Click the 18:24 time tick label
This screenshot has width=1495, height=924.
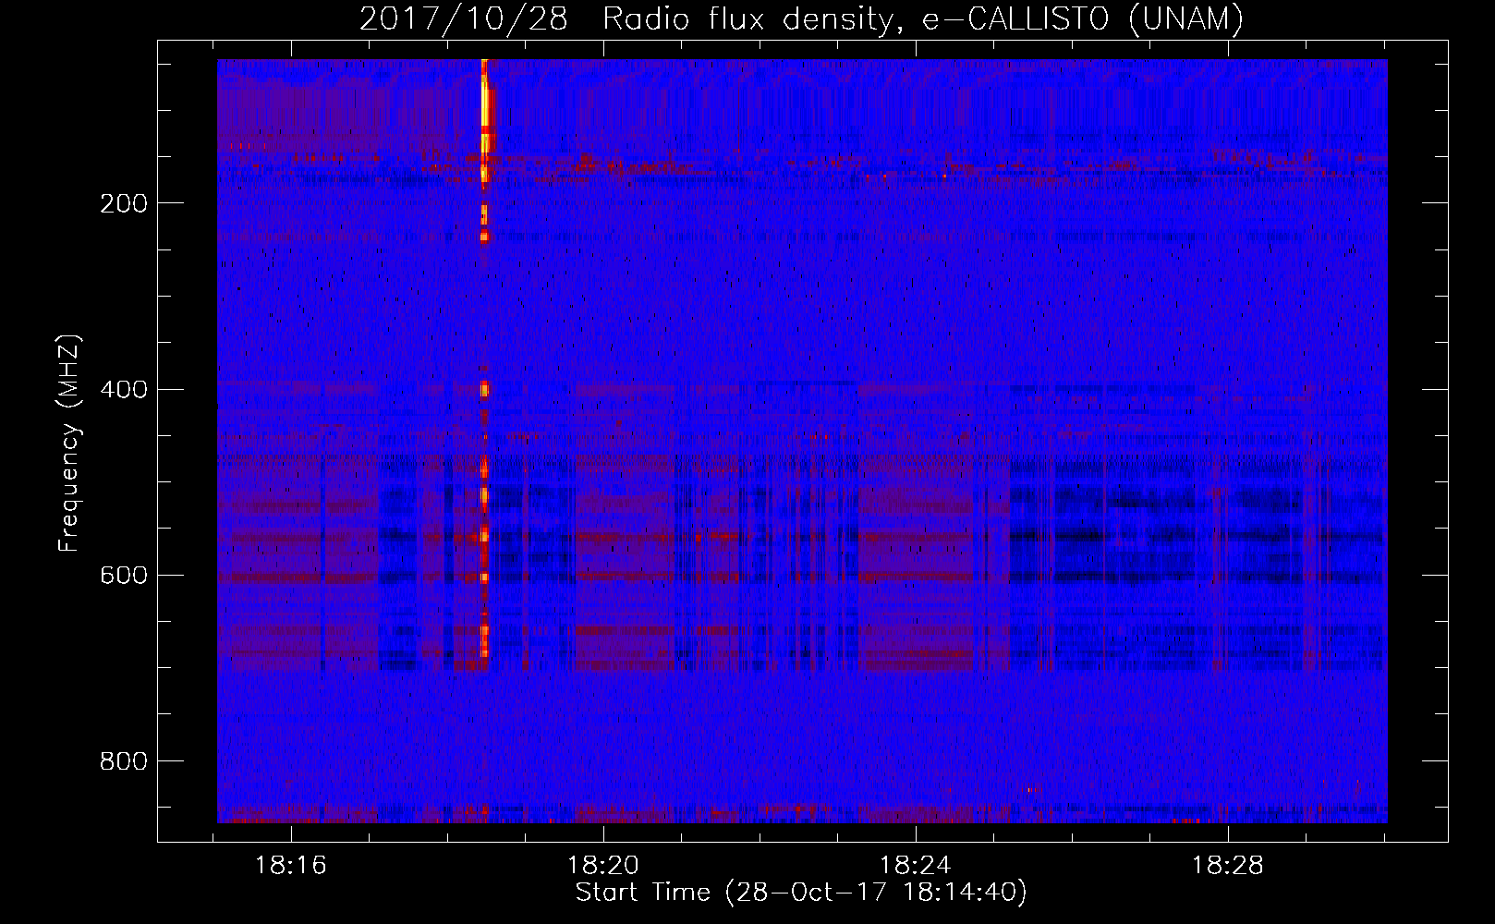coord(916,866)
